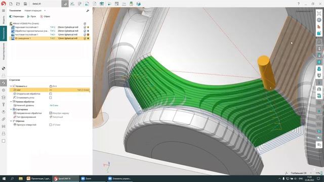Open the strategy page icon in sidebar

(x=4, y=83)
